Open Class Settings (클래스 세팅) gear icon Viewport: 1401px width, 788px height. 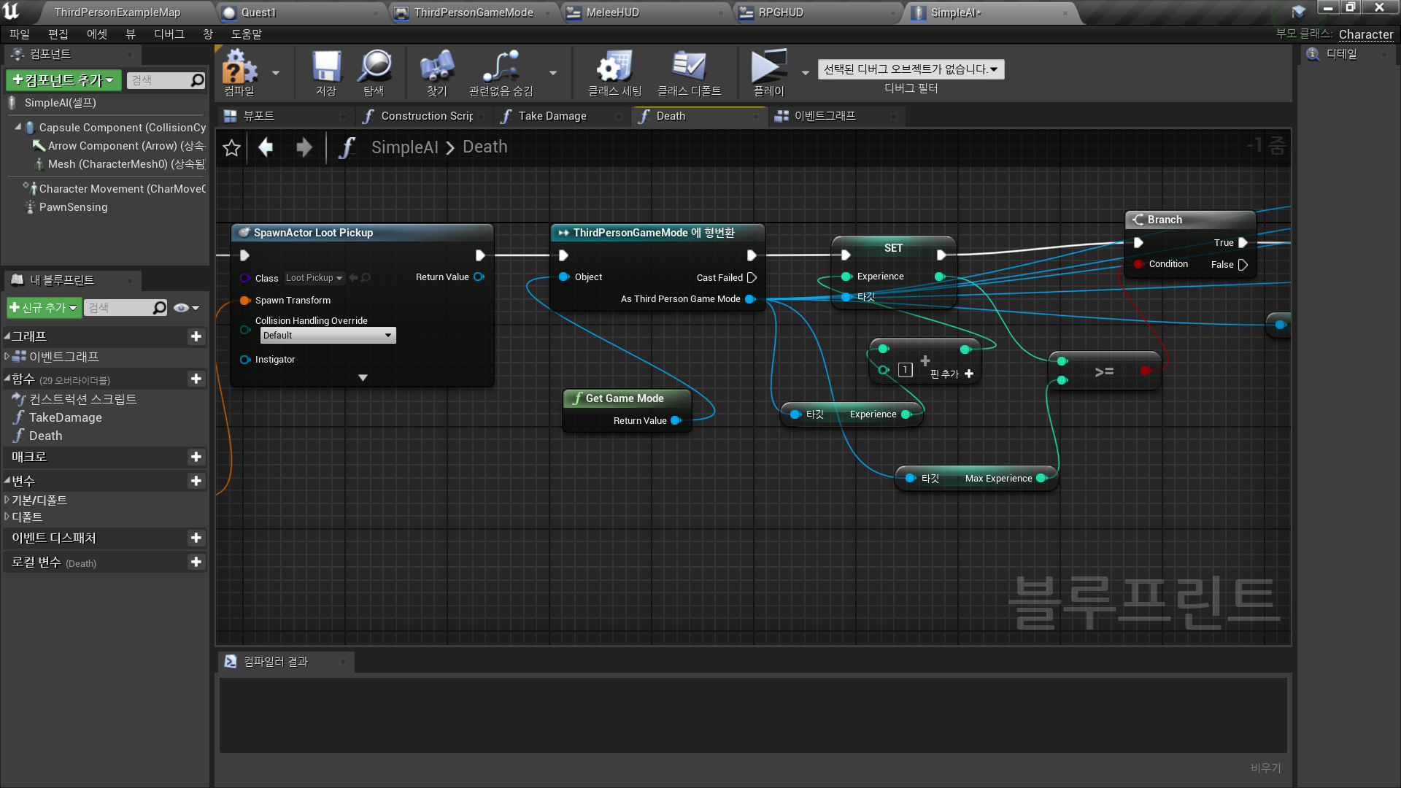pyautogui.click(x=614, y=67)
